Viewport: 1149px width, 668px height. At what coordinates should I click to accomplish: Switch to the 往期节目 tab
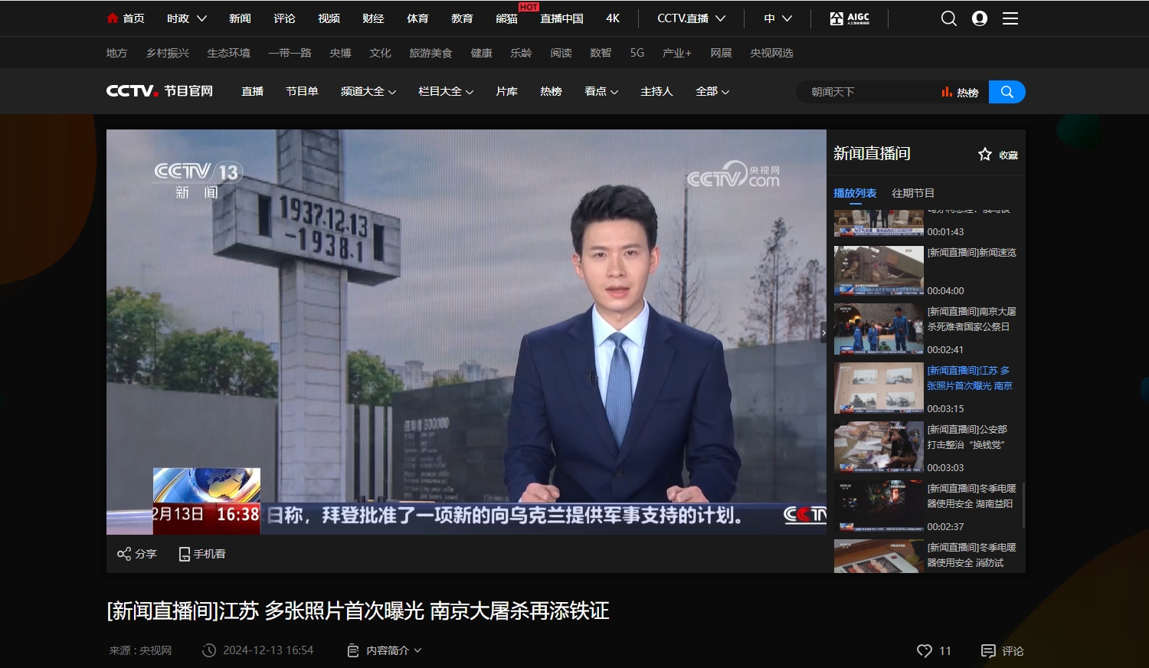912,193
